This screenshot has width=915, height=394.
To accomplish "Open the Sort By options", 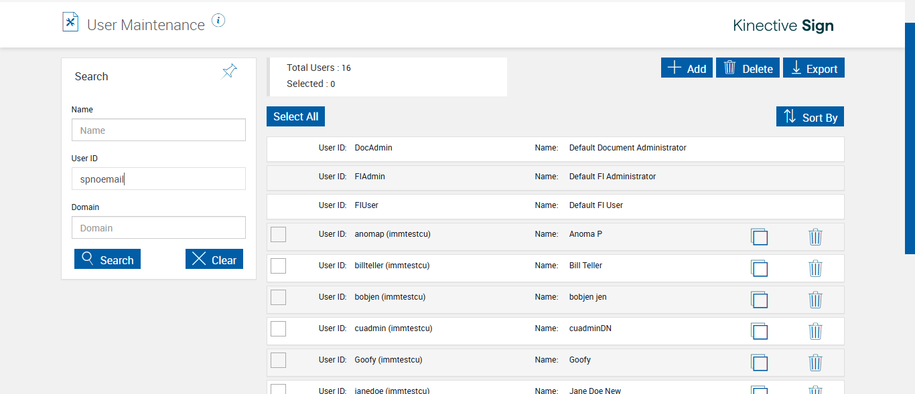I will [811, 116].
